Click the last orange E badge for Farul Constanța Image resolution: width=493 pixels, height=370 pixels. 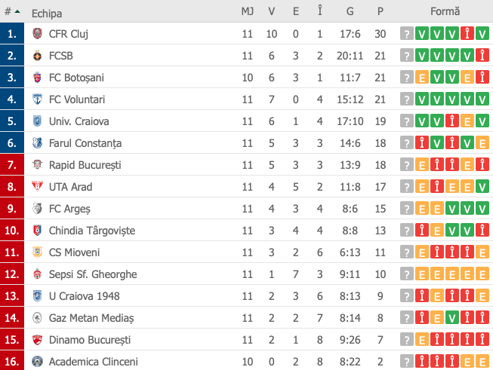[x=482, y=143]
